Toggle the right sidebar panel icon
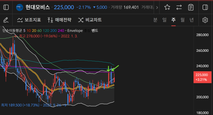 205,7
